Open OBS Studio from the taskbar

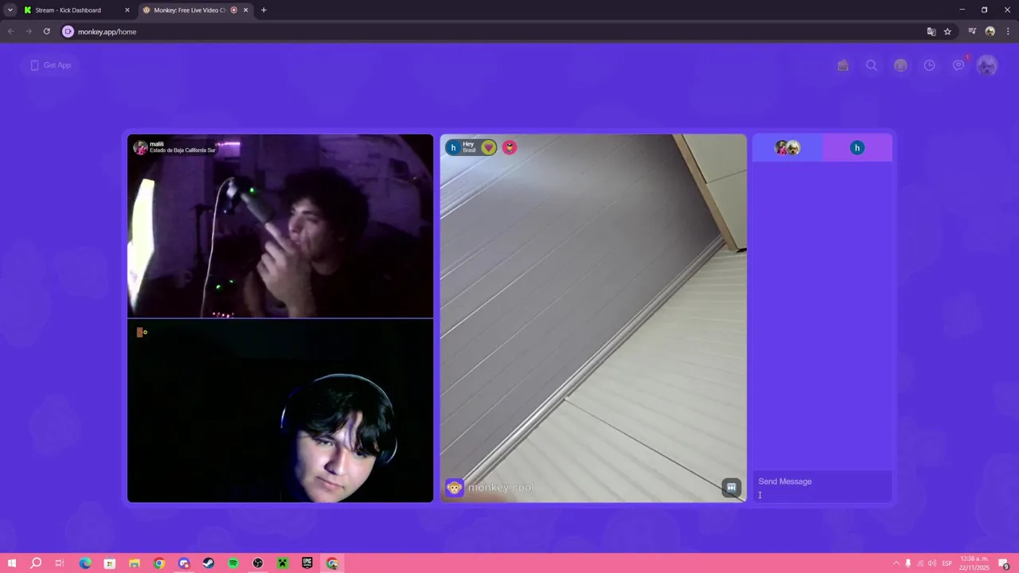coord(258,563)
